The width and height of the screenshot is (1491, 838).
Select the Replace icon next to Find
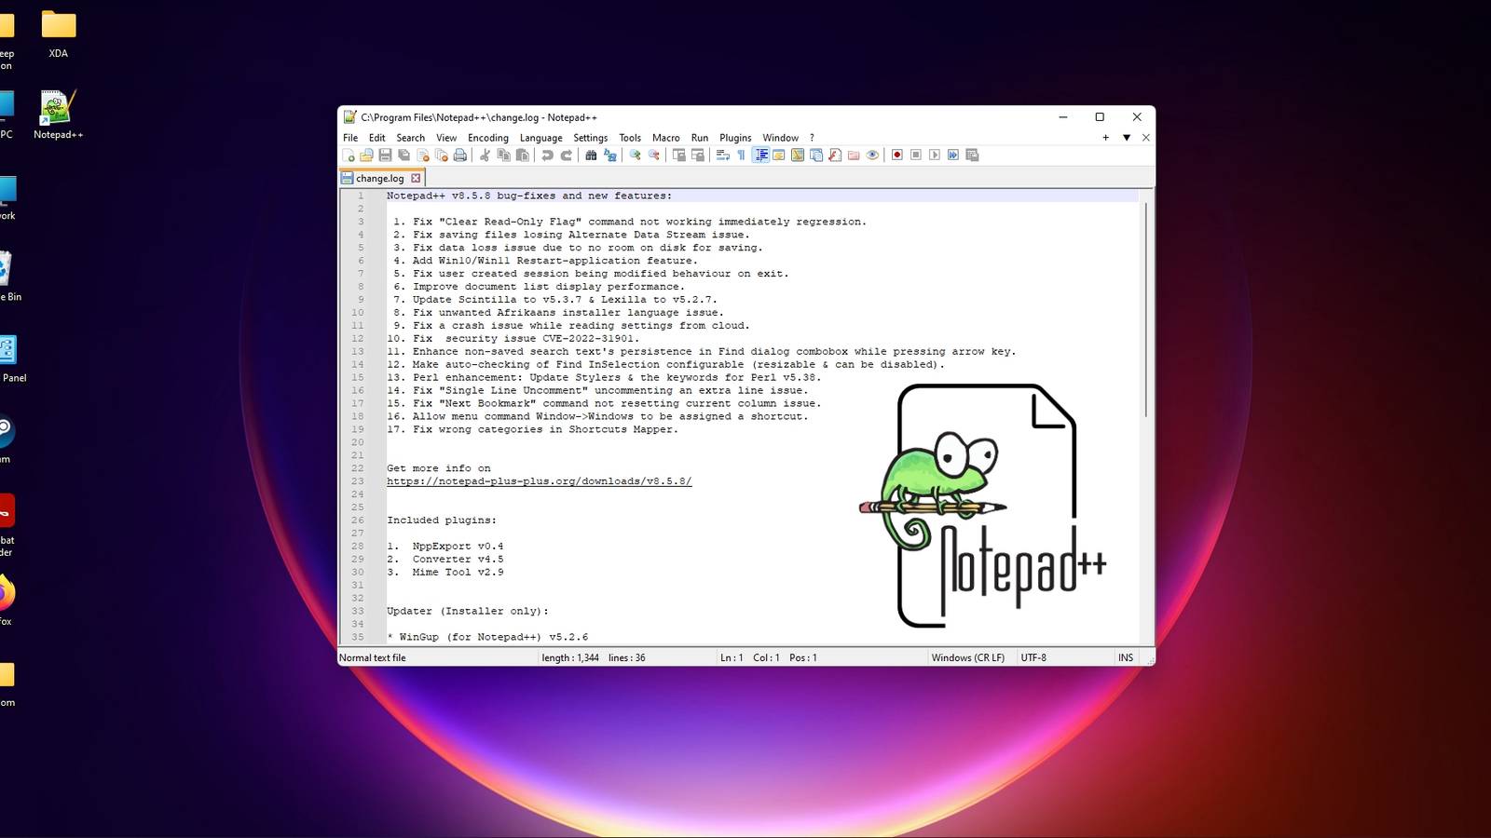click(612, 155)
